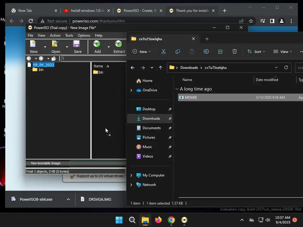
Task: Click PowerISO up-folder icon
Action: (x=54, y=59)
